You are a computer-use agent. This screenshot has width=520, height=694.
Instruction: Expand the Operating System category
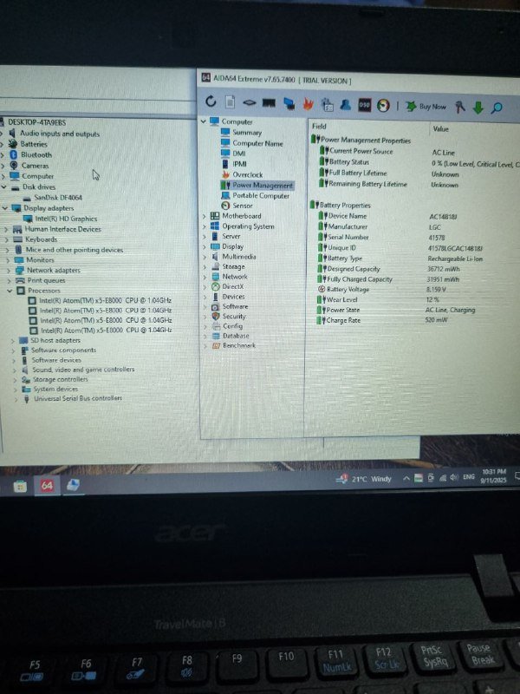[x=205, y=226]
